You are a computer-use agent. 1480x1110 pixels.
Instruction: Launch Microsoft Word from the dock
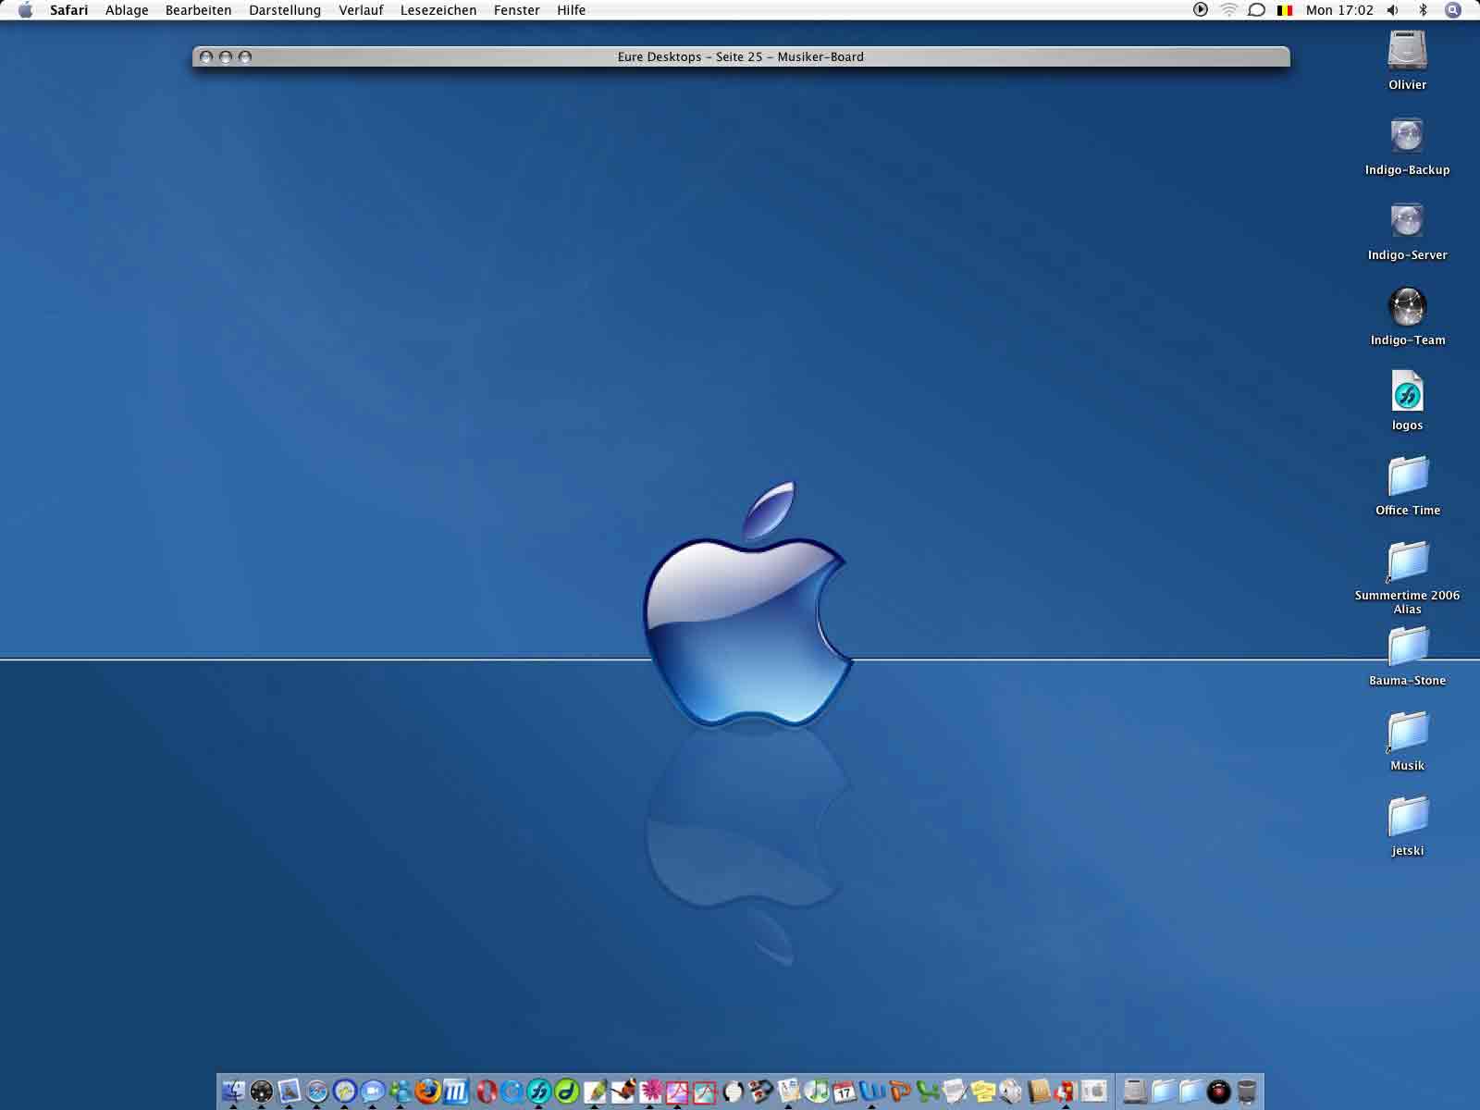pyautogui.click(x=871, y=1091)
